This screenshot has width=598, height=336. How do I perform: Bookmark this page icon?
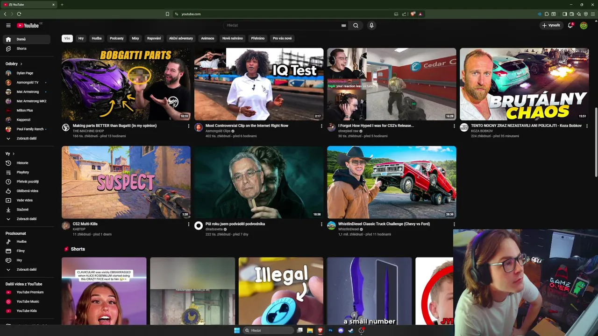[x=167, y=14]
